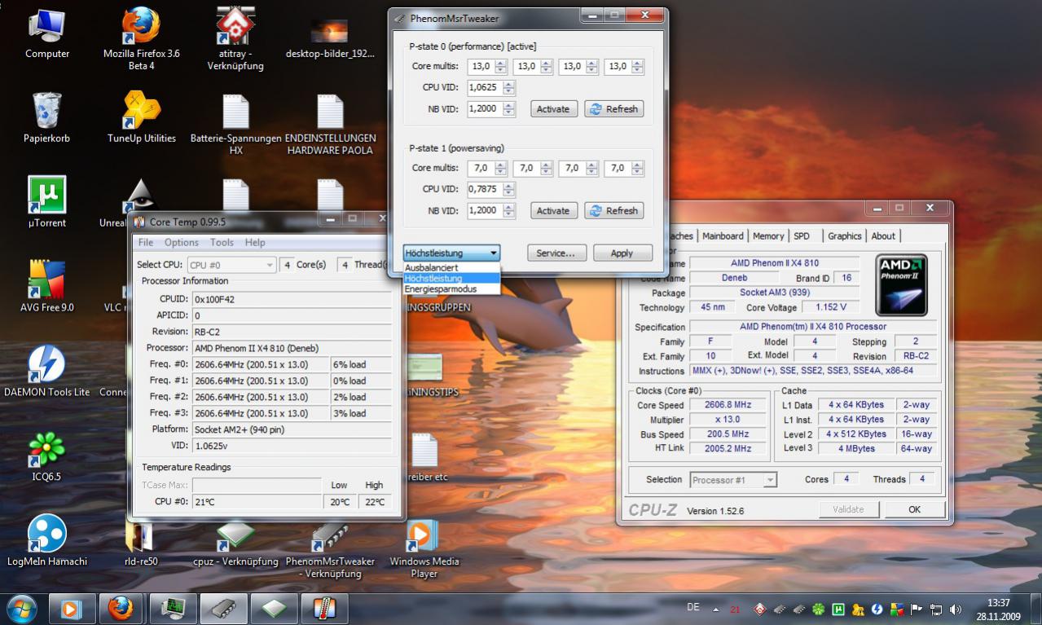
Task: Select the cpuz - Verknüpfung desktop shortcut
Action: coord(235,544)
